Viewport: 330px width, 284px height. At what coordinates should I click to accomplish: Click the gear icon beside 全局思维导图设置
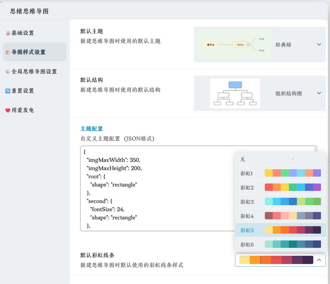pyautogui.click(x=8, y=72)
